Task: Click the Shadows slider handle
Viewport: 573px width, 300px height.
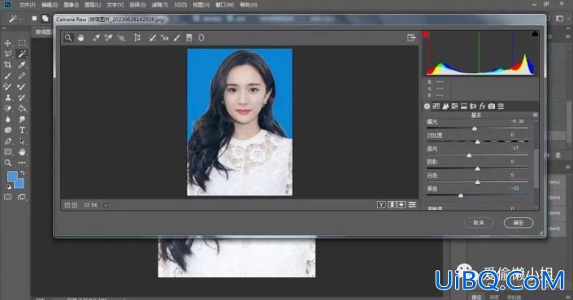Action: click(x=477, y=169)
